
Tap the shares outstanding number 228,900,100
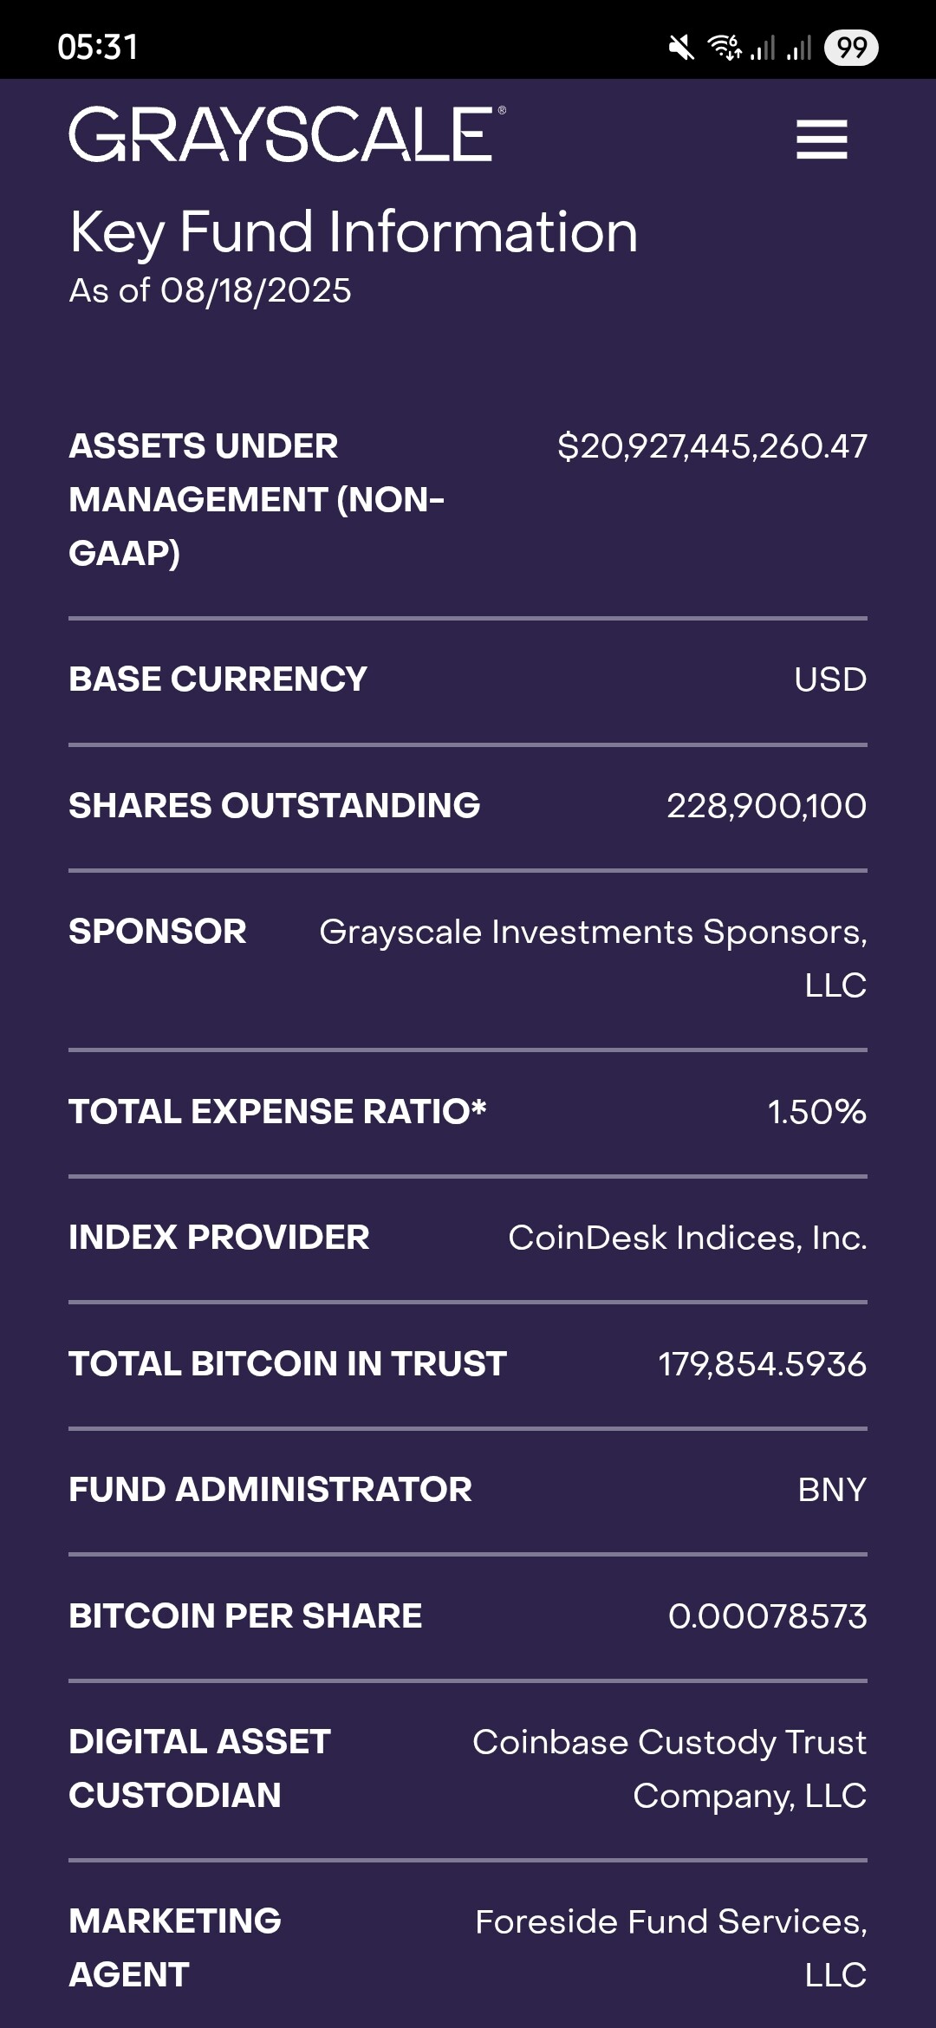tap(766, 806)
